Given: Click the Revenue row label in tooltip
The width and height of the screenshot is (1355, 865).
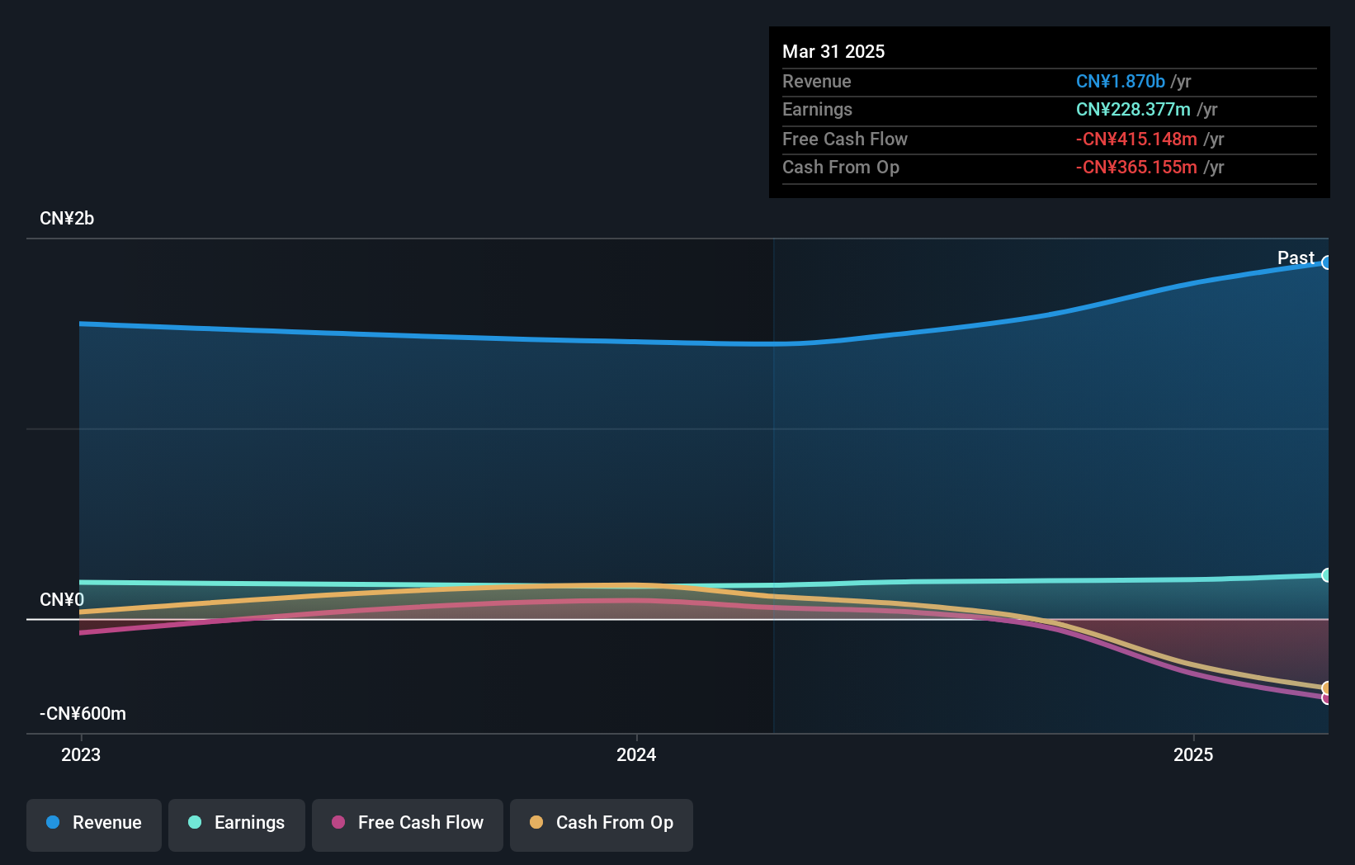Looking at the screenshot, I should [817, 82].
